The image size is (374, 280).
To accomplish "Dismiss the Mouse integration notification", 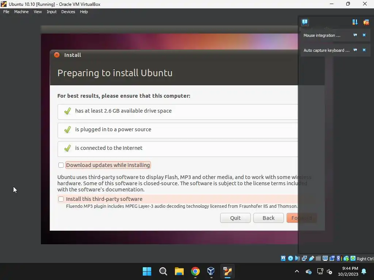I will (x=364, y=35).
